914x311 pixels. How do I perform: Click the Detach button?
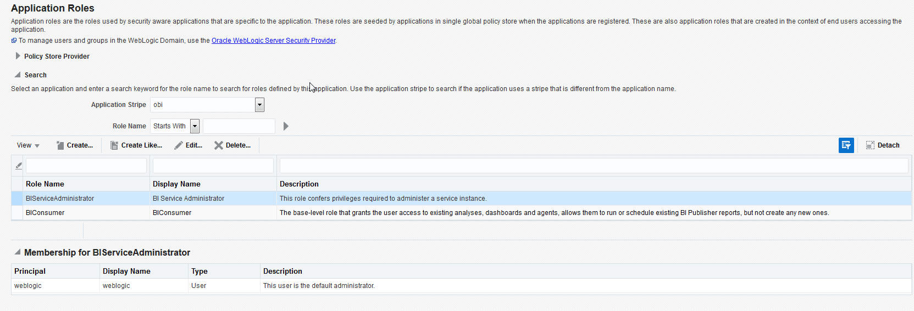pos(883,145)
